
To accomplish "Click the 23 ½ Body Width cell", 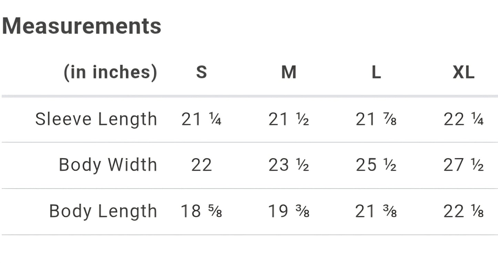I will point(289,165).
